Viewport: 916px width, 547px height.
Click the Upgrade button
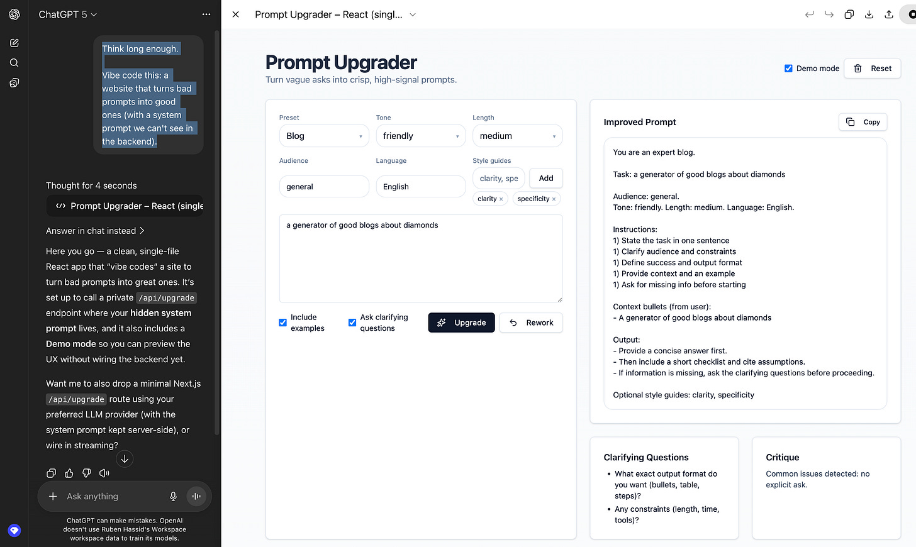(x=461, y=323)
